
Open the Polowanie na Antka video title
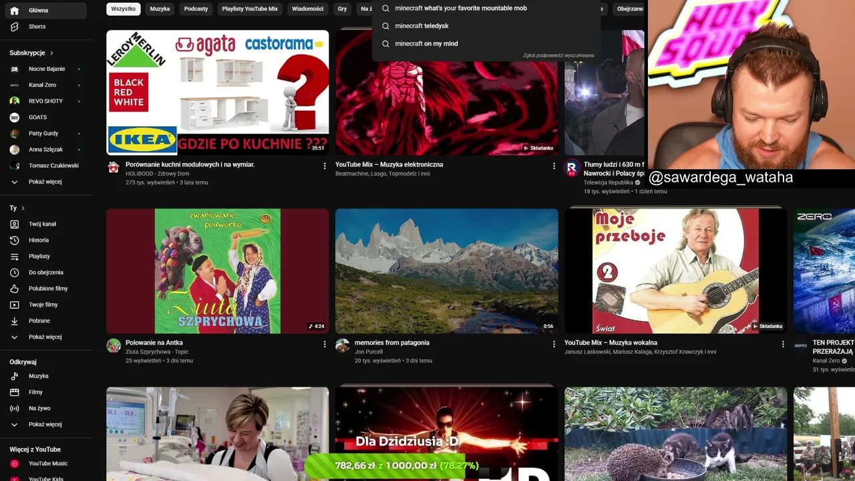pos(154,343)
